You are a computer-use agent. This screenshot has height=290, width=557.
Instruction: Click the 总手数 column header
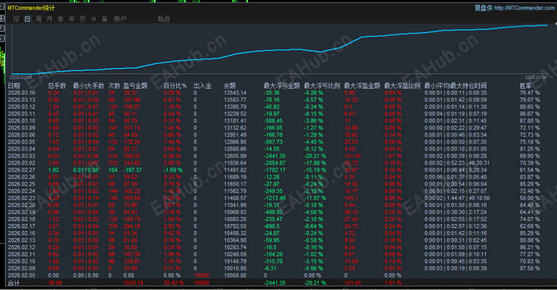[x=57, y=86]
